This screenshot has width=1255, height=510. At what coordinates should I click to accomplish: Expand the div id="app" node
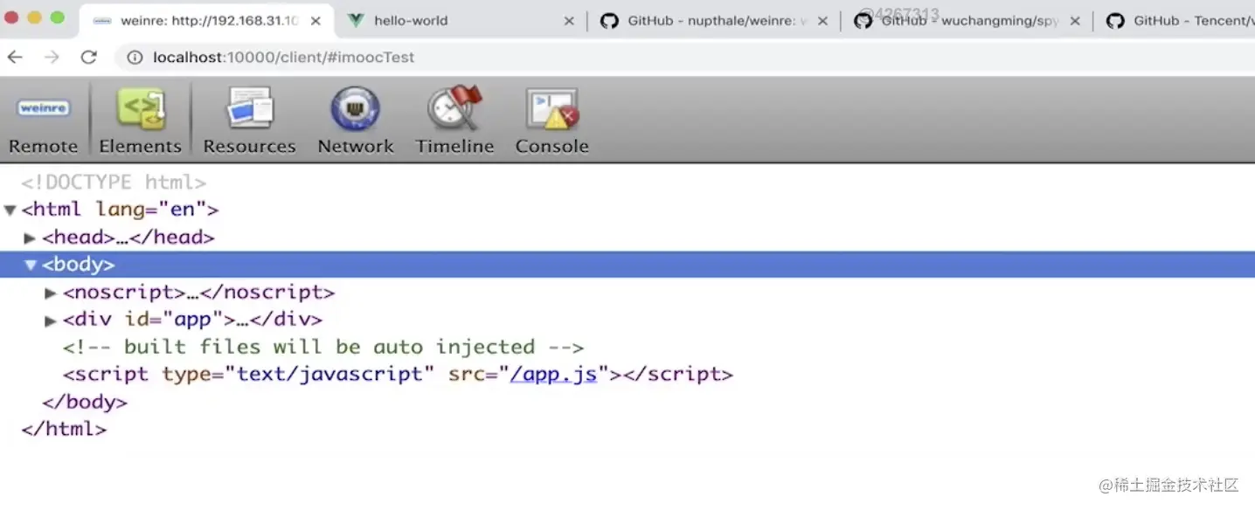click(51, 320)
